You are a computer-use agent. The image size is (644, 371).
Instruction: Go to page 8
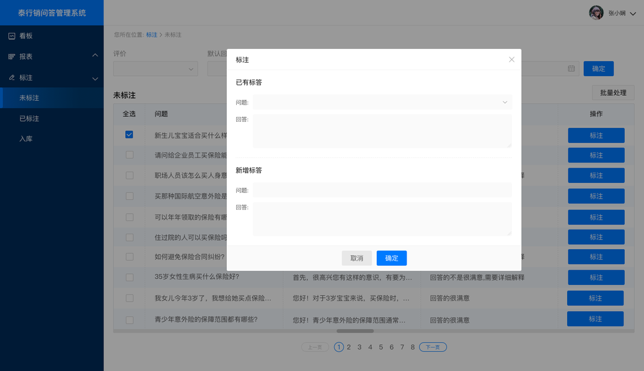coord(413,348)
